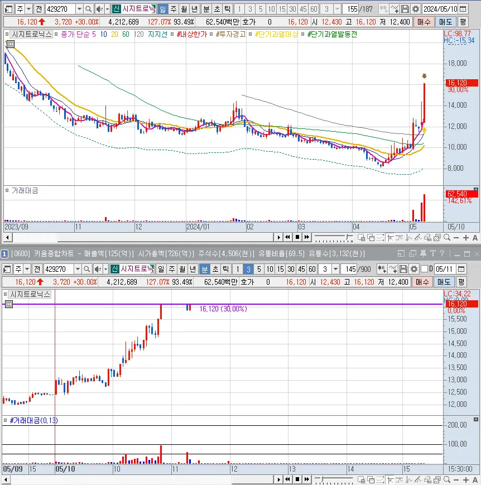
Task: Zoom magnifier in lower chart bottom toolbar
Action: 447,480
